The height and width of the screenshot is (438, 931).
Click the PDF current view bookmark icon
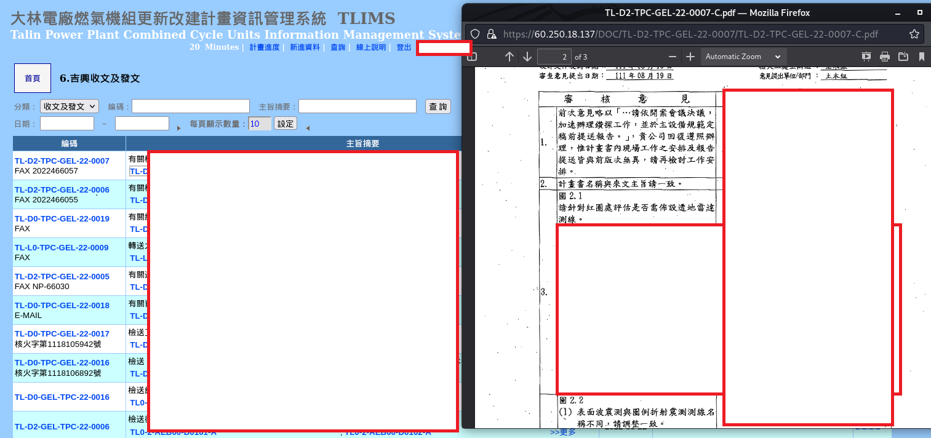coord(922,57)
